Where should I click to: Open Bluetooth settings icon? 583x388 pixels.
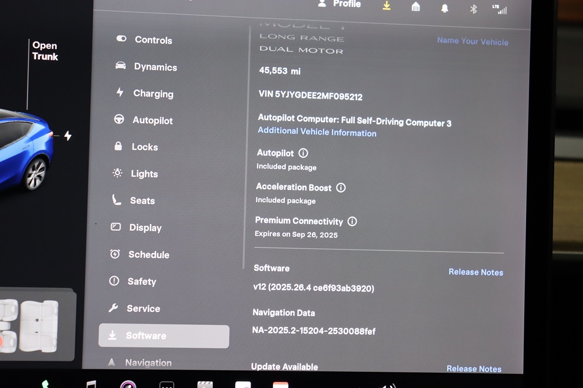pos(474,9)
